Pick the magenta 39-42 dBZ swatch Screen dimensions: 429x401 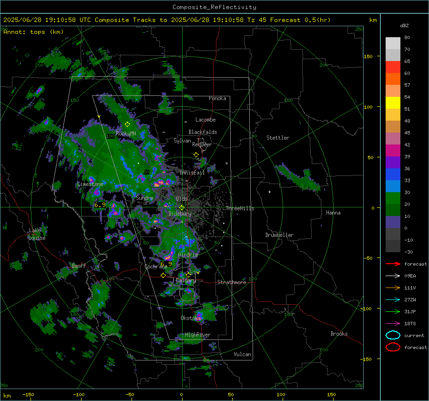tap(393, 151)
